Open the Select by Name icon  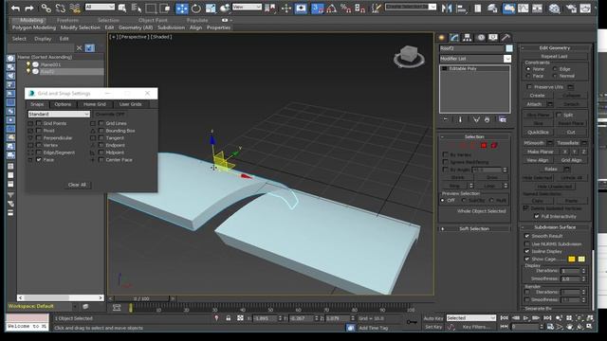[137, 9]
